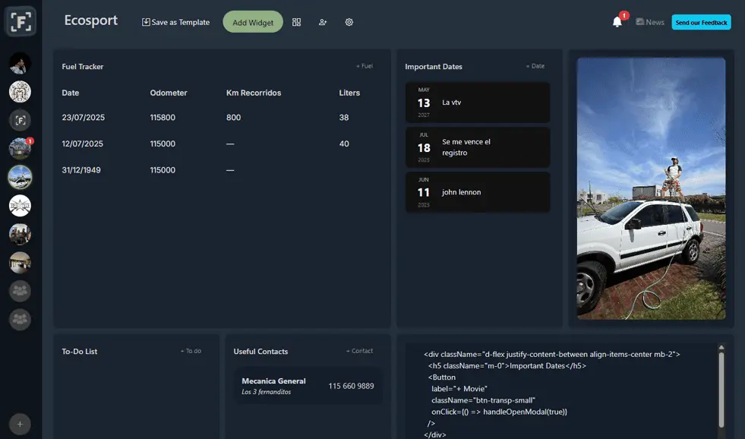Click the 12/07/2025 fuel row date
The height and width of the screenshot is (439, 745).
[x=82, y=144]
